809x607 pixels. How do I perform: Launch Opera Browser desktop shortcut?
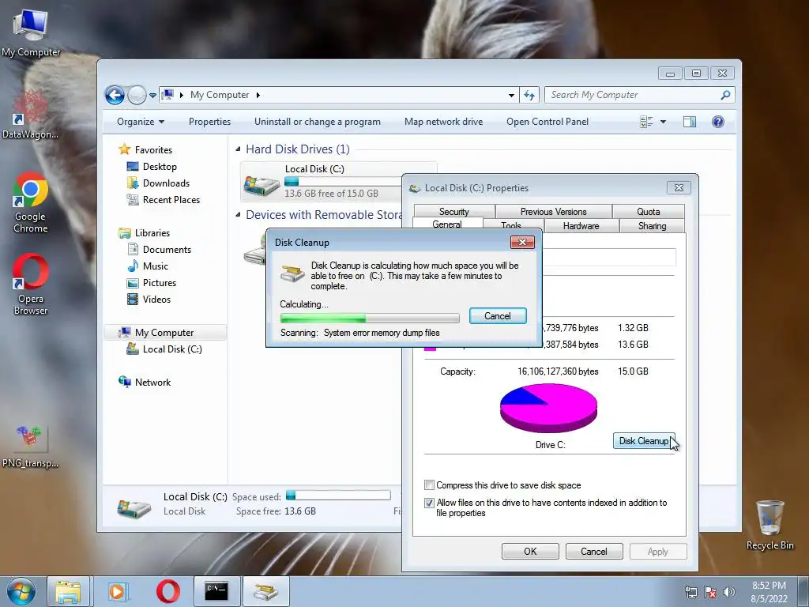click(31, 285)
